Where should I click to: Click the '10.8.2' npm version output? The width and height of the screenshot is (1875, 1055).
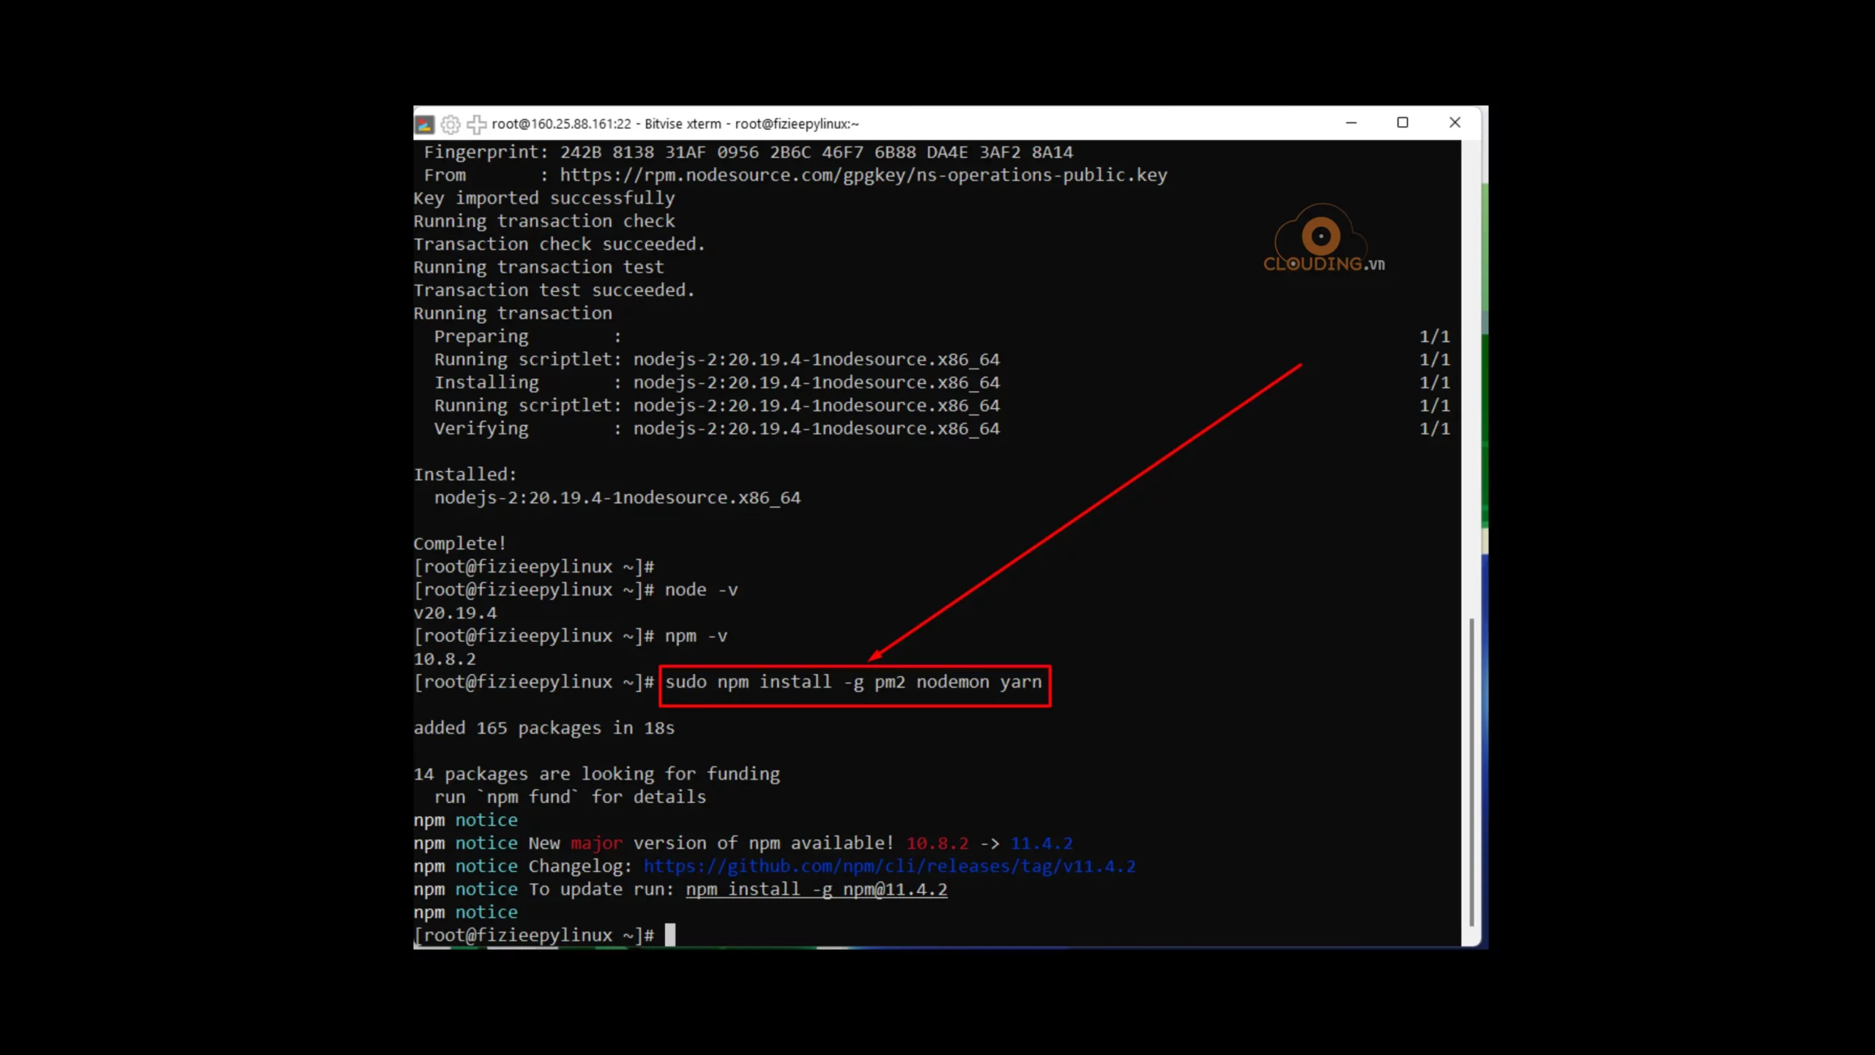[x=445, y=659]
